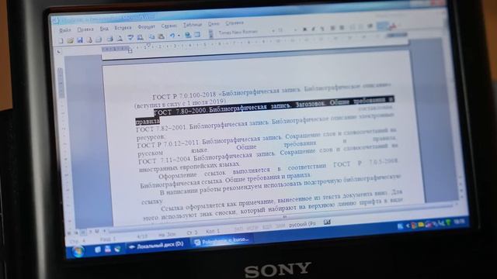Click the Paste toolbar icon

point(161,36)
